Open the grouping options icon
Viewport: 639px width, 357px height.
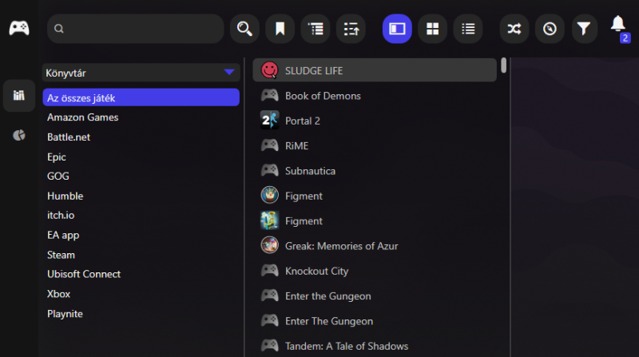click(316, 29)
